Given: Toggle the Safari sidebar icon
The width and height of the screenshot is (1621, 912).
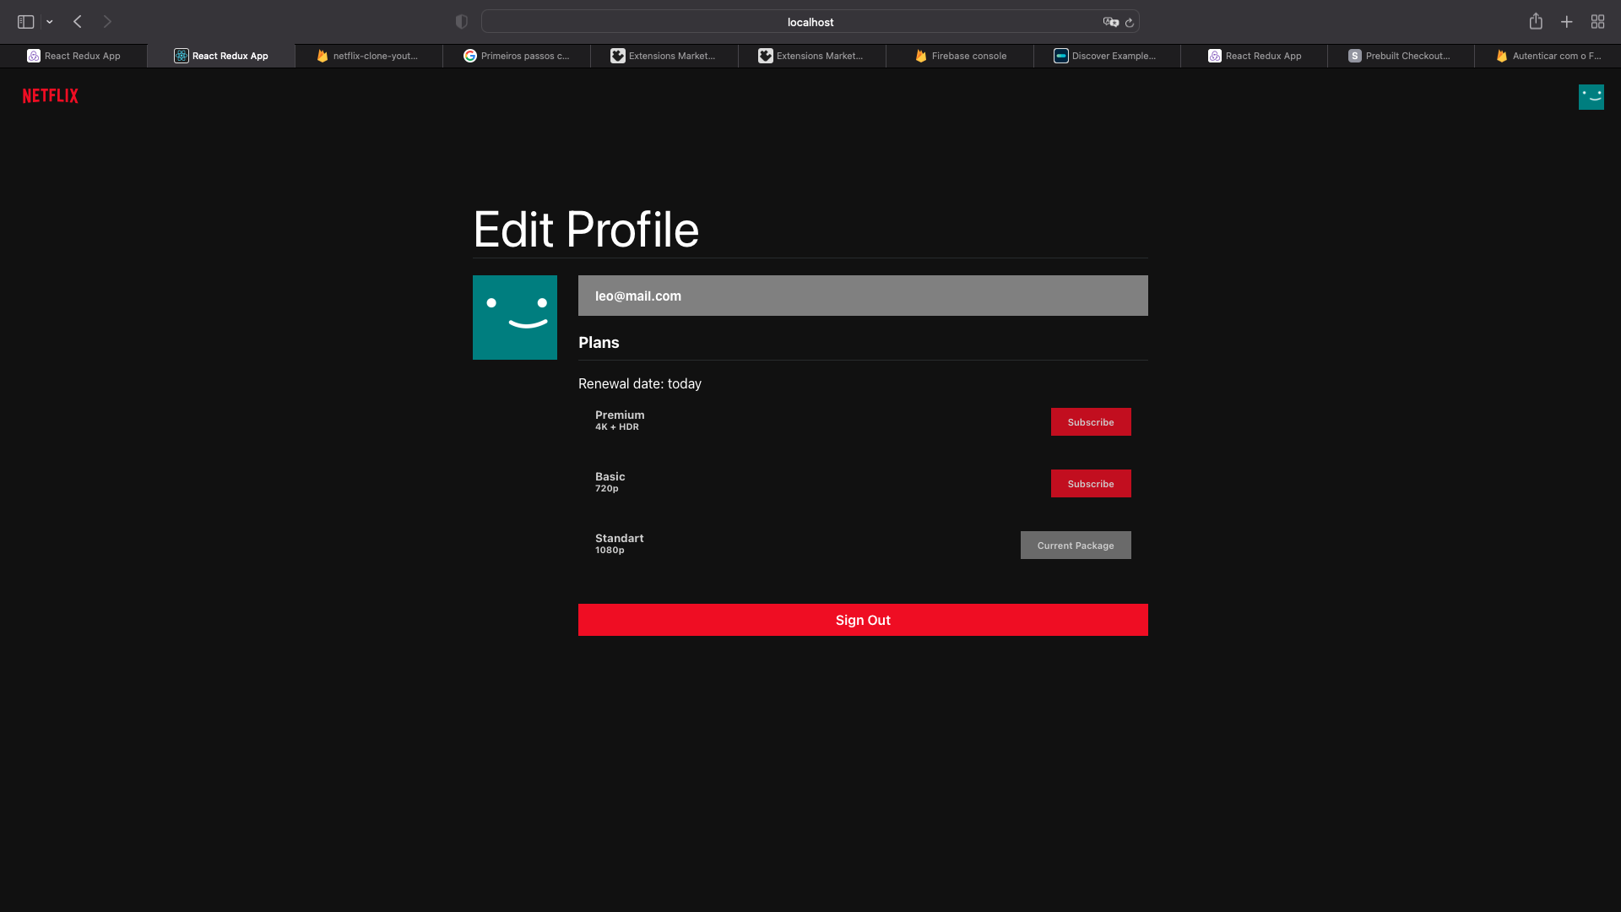Looking at the screenshot, I should click(25, 21).
